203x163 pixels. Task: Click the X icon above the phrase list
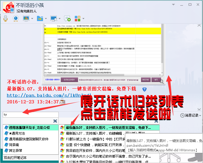[x=156, y=121]
